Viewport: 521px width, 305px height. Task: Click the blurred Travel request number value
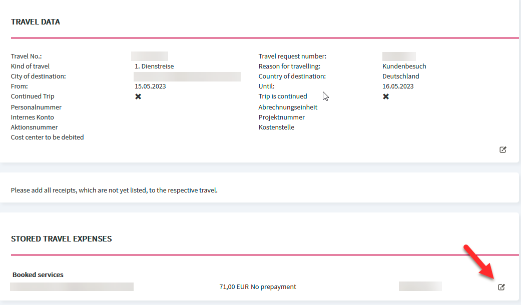click(399, 56)
